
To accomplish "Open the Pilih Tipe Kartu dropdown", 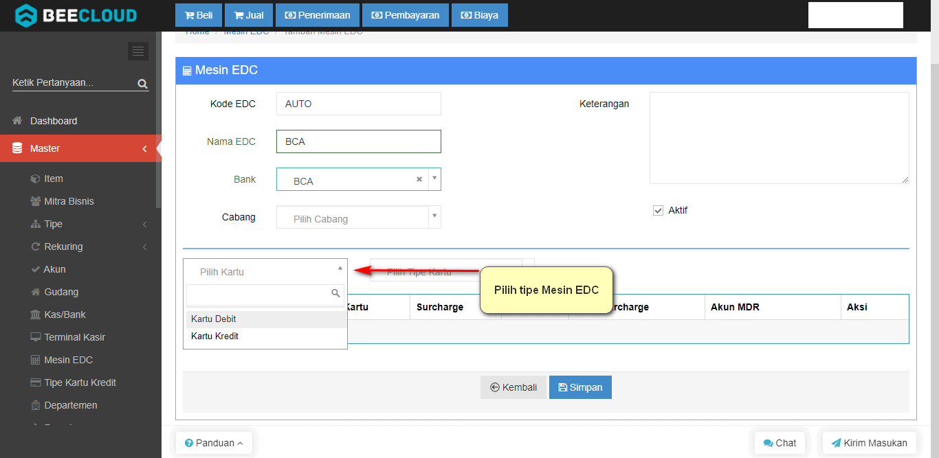I will pyautogui.click(x=452, y=271).
